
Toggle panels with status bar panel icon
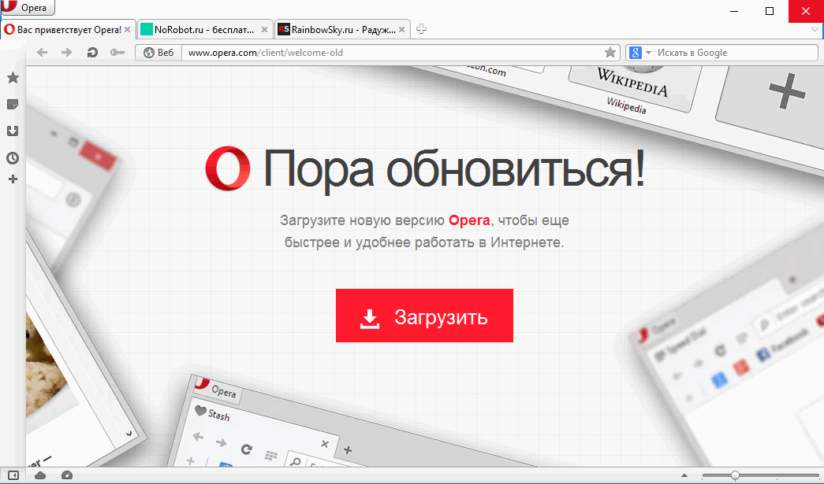(13, 475)
